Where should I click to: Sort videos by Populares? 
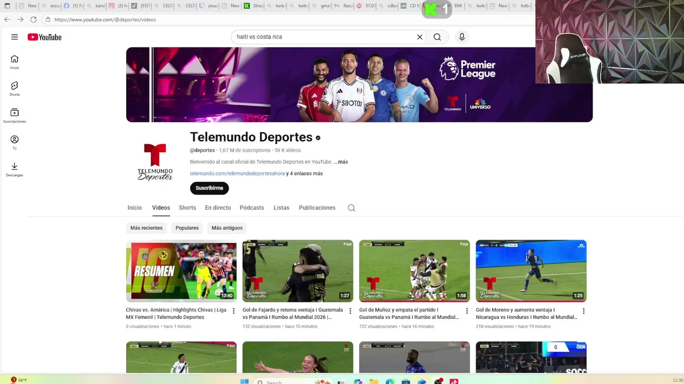[187, 228]
